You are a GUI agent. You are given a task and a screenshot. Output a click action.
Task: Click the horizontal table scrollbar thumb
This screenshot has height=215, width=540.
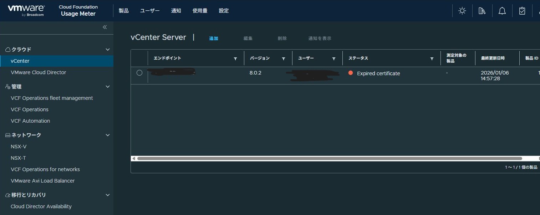click(x=330, y=158)
